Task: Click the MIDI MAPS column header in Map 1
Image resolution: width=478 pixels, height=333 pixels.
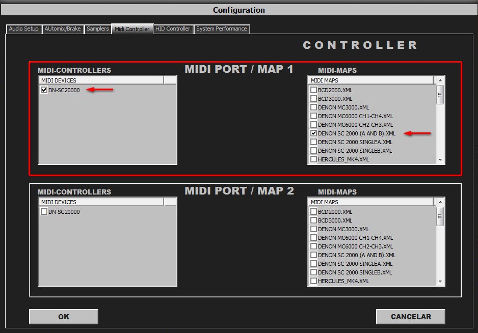Action: [370, 80]
